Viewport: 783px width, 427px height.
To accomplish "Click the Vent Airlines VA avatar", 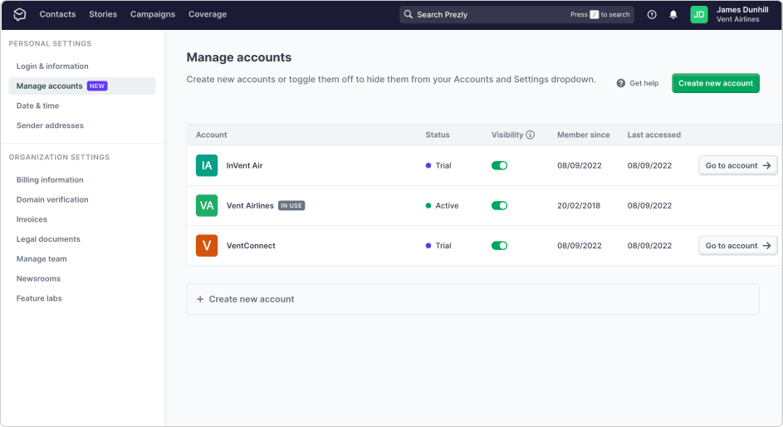I will pyautogui.click(x=207, y=205).
